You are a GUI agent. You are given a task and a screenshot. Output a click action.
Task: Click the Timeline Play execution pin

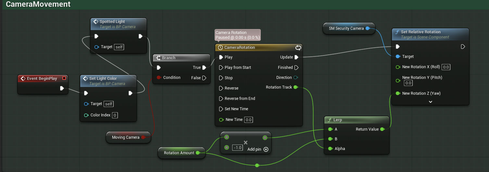pos(221,57)
